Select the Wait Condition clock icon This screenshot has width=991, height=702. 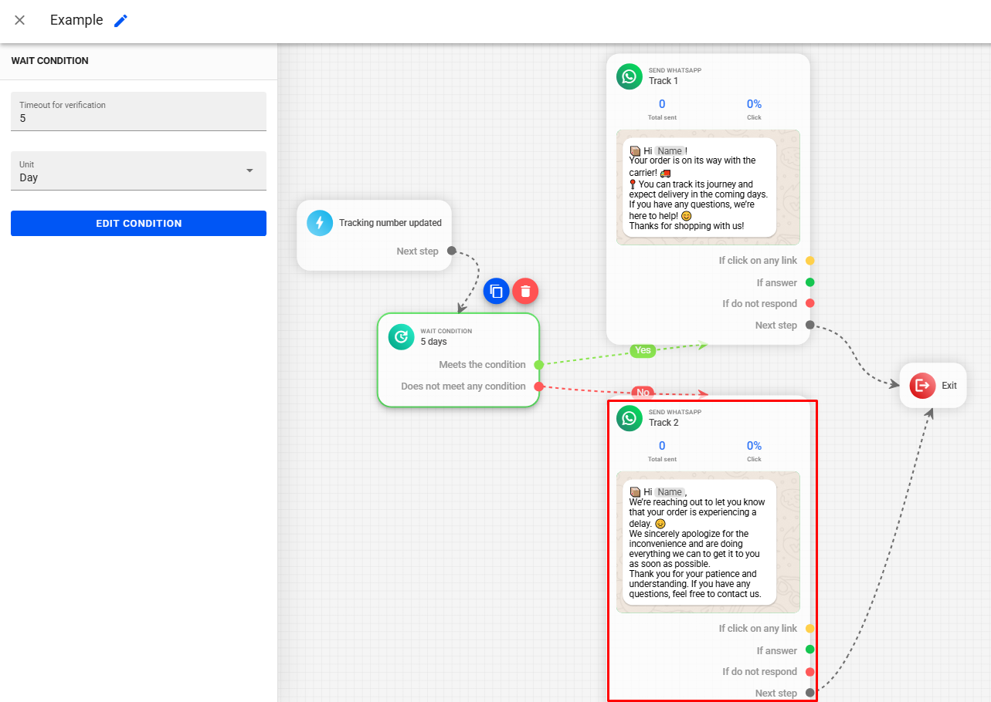point(401,336)
